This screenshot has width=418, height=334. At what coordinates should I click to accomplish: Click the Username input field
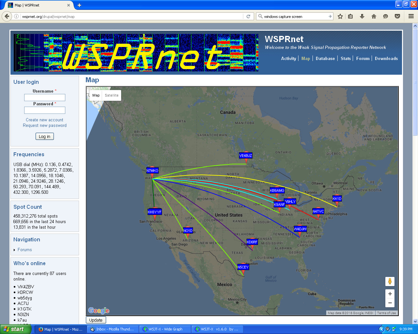point(45,98)
